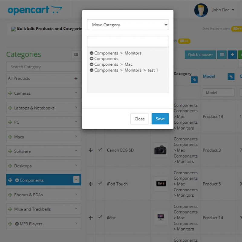Open the Move Category dropdown
The image size is (242, 242).
click(128, 25)
